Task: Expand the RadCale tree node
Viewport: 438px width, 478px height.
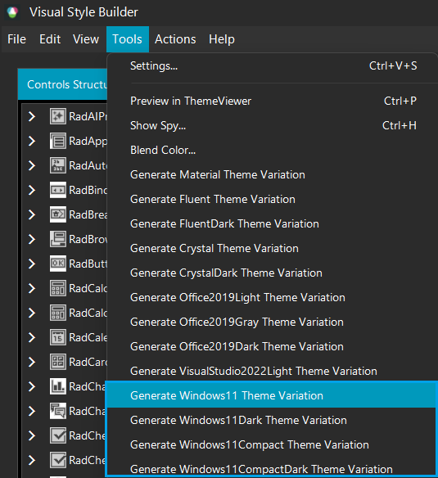Action: pyautogui.click(x=32, y=337)
